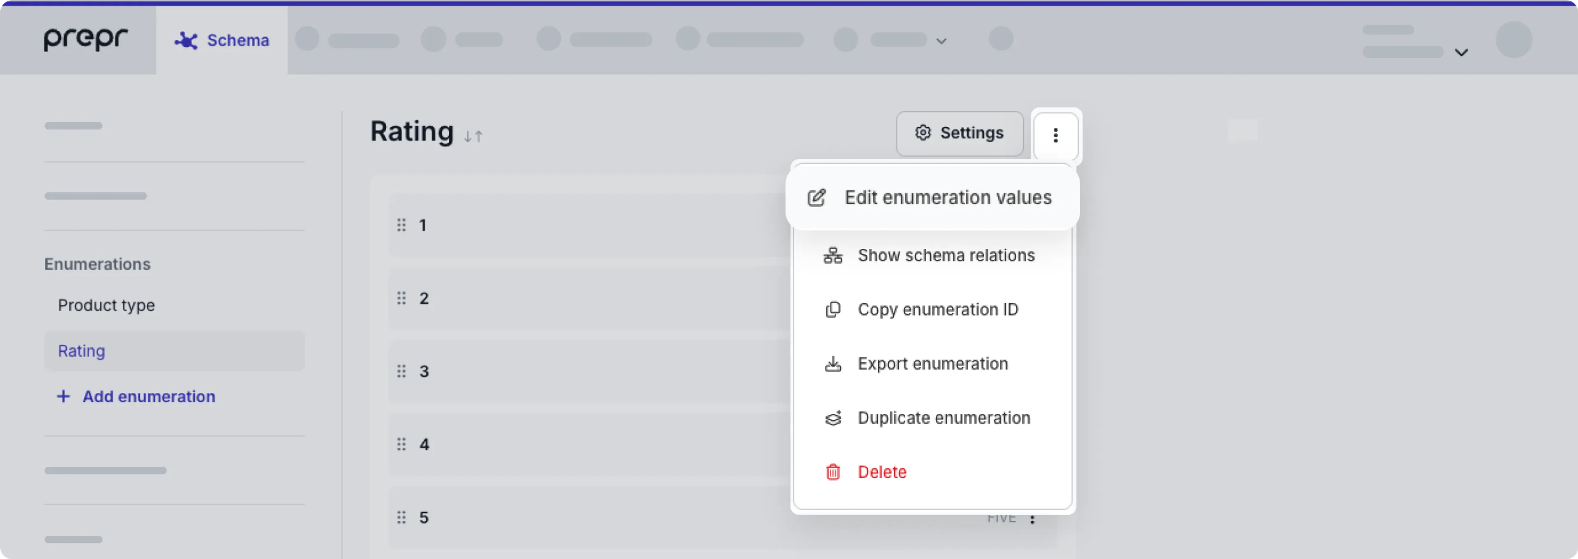Select Duplicate enumeration from the menu

pos(944,418)
